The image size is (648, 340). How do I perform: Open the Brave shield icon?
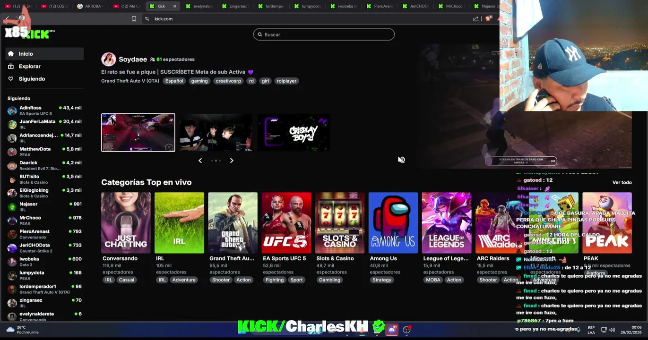(x=488, y=18)
